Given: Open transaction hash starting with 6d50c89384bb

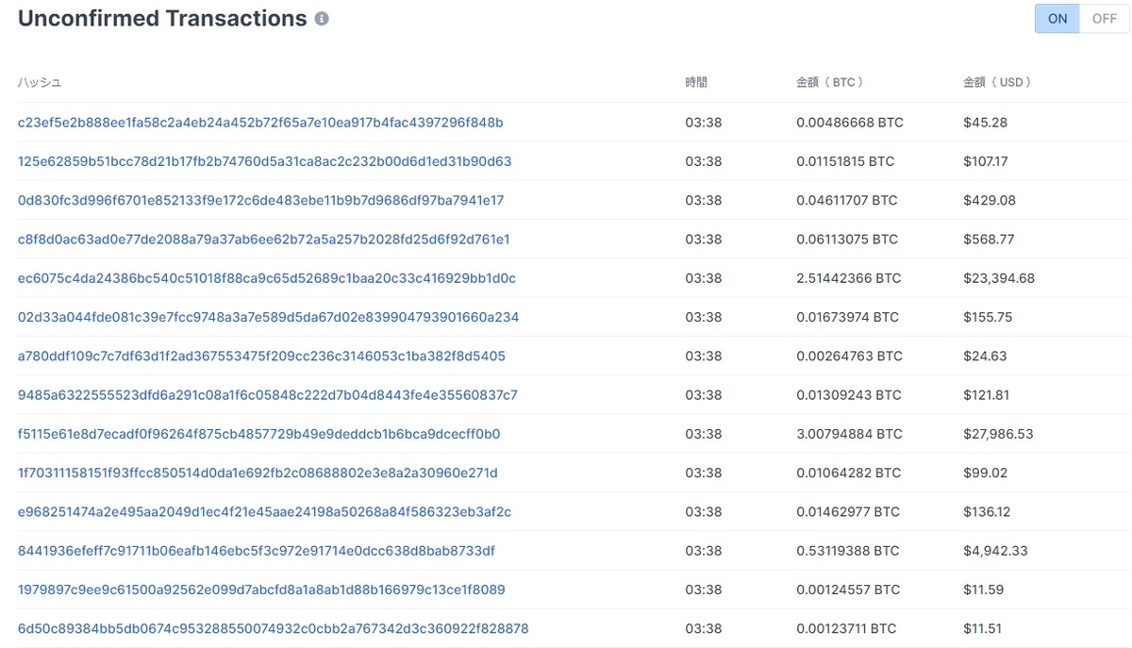Looking at the screenshot, I should (x=274, y=628).
